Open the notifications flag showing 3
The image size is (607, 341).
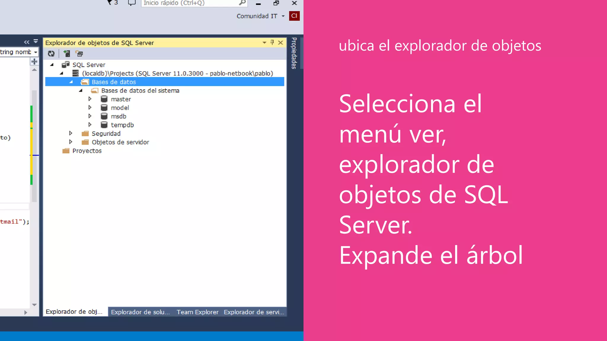pyautogui.click(x=113, y=3)
